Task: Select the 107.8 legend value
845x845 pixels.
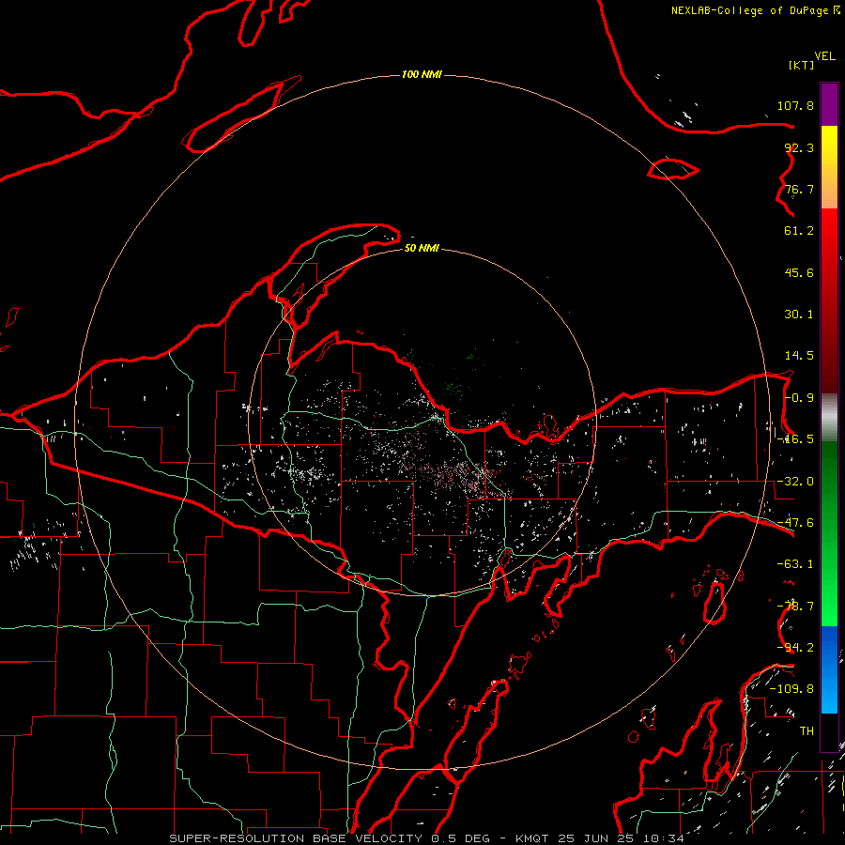Action: pyautogui.click(x=795, y=105)
